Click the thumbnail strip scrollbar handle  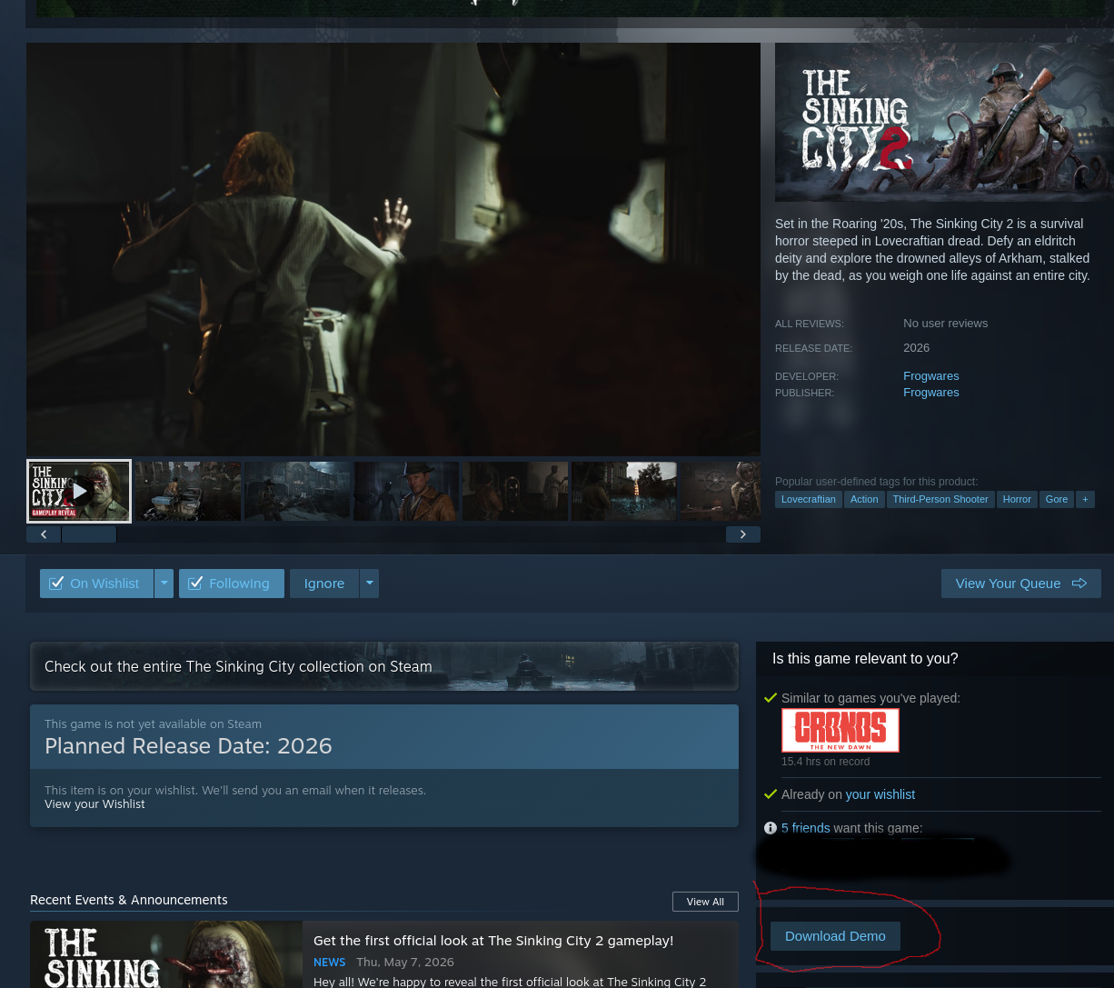[89, 534]
